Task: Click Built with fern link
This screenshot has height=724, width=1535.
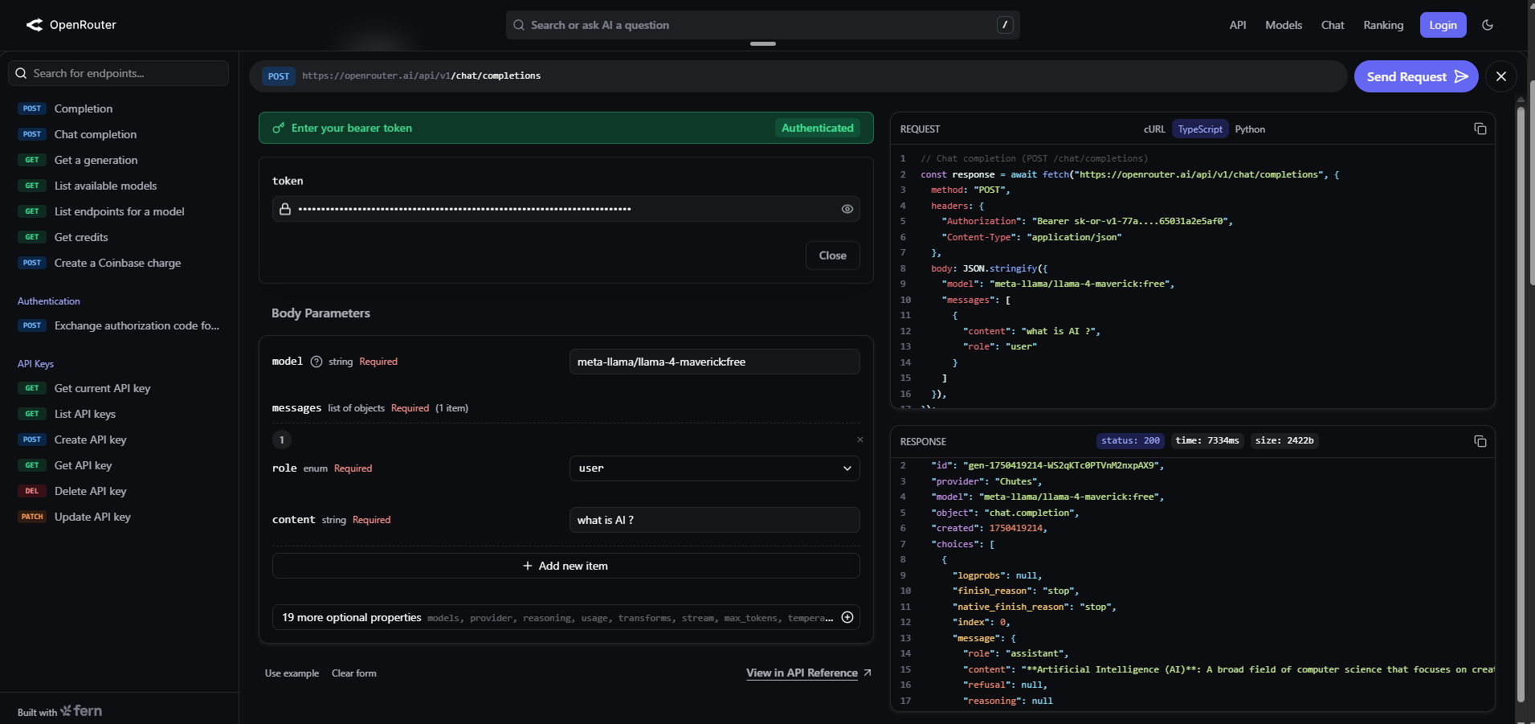Action: click(x=59, y=711)
